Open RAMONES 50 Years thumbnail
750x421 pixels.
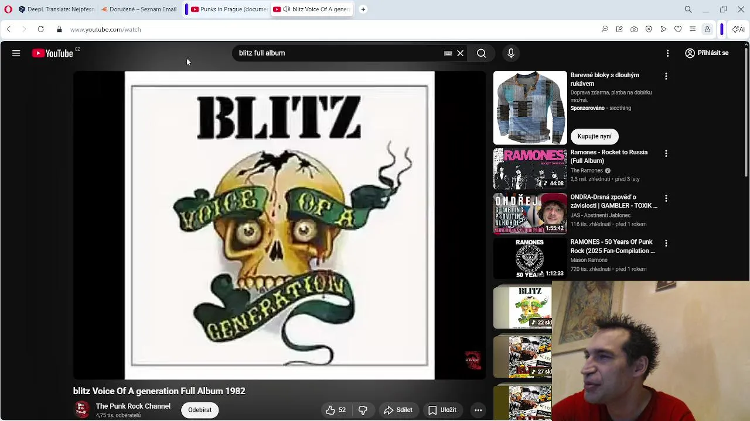530,258
